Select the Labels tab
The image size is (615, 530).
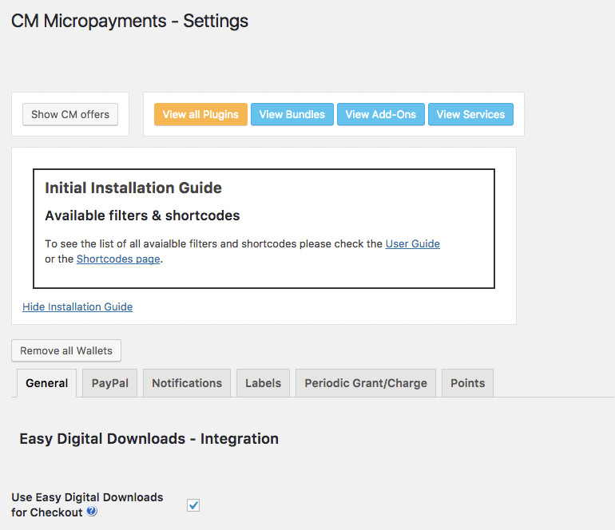[263, 383]
